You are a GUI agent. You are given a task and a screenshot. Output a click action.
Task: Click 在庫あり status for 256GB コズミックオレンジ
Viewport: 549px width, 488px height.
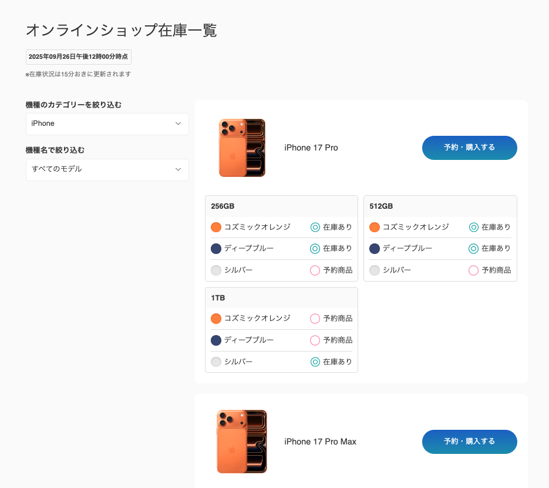click(338, 227)
